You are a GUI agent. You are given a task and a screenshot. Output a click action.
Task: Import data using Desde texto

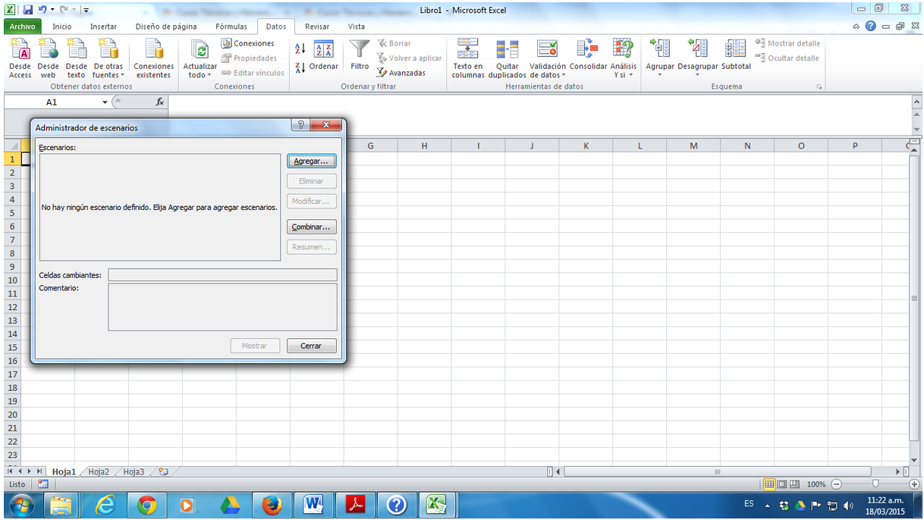click(76, 59)
